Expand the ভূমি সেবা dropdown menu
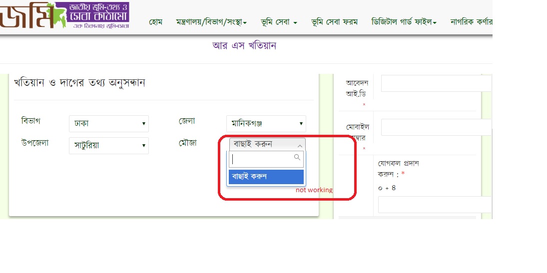547x273 pixels. 279,22
